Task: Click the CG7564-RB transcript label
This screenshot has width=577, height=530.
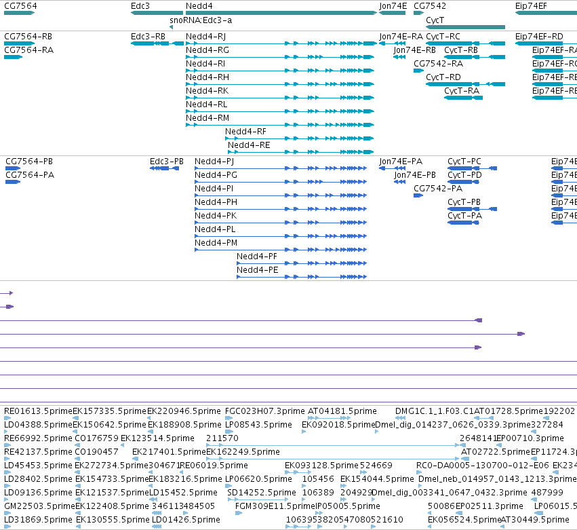Action: [28, 37]
